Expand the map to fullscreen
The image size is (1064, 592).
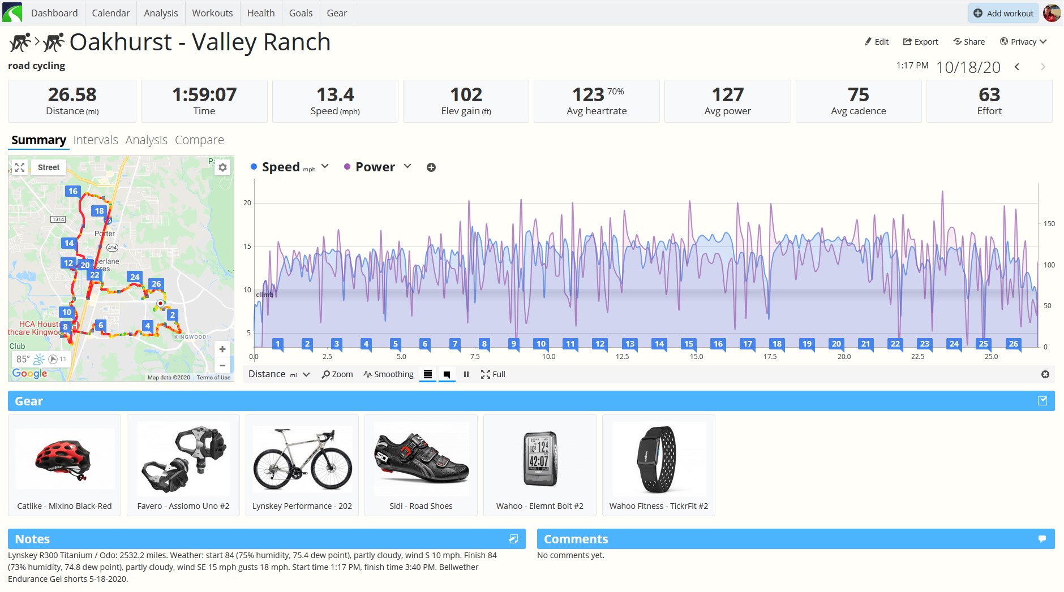click(x=20, y=167)
